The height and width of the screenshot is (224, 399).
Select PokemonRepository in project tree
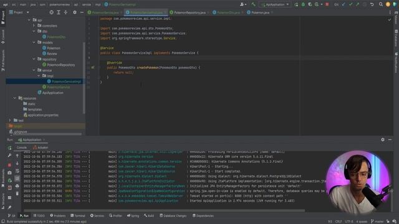click(x=59, y=65)
